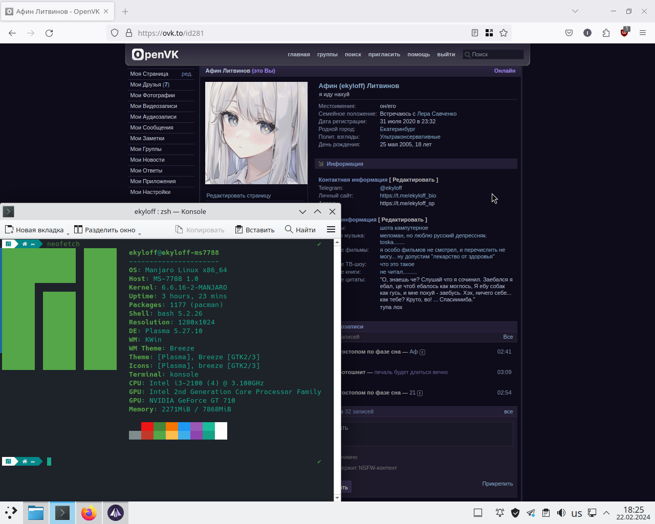Image resolution: width=655 pixels, height=524 pixels.
Task: Save the page to Pocket
Action: [x=569, y=33]
